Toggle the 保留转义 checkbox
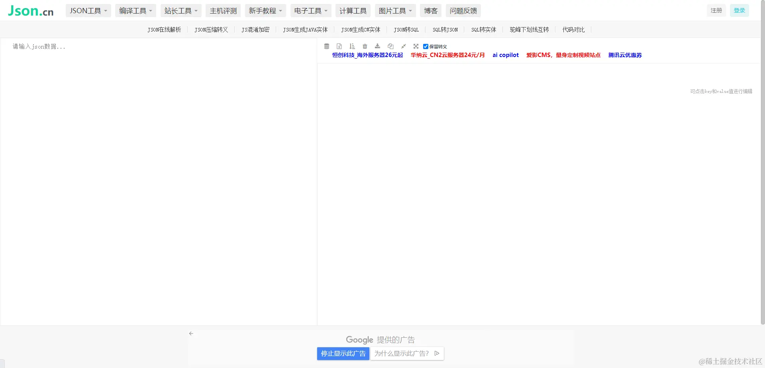The image size is (765, 368). tap(426, 46)
